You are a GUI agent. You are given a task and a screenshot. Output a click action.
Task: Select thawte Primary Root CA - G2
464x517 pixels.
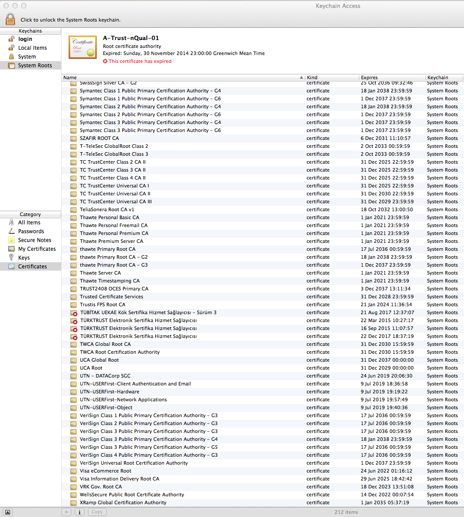click(262, 257)
